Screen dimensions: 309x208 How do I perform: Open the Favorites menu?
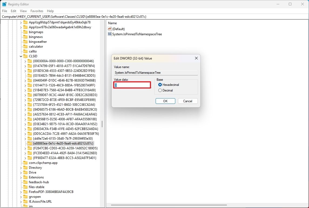(x=37, y=11)
